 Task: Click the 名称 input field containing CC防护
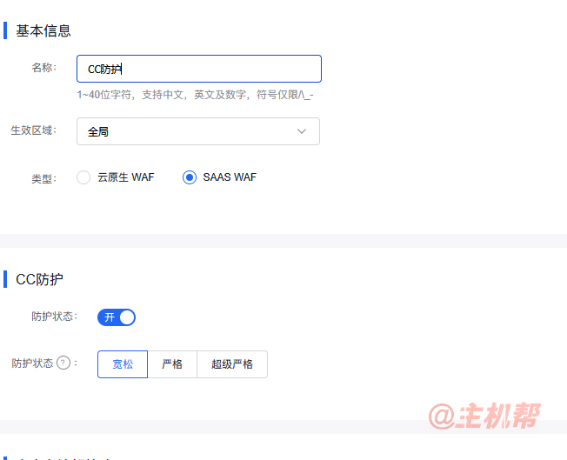tap(199, 69)
